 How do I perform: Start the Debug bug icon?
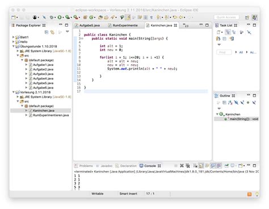[51, 18]
